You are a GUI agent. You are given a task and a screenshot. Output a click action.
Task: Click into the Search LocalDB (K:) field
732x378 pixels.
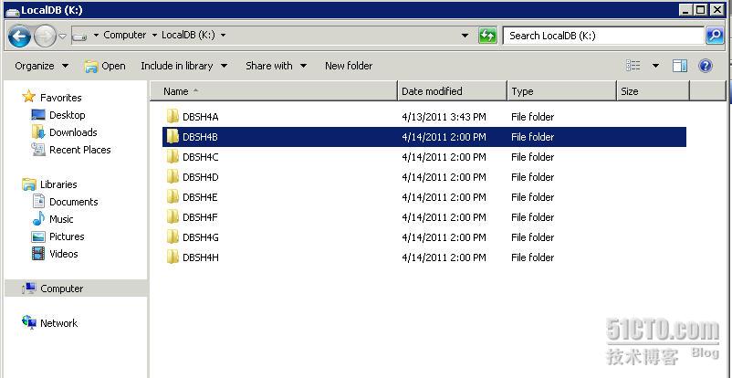click(x=603, y=36)
